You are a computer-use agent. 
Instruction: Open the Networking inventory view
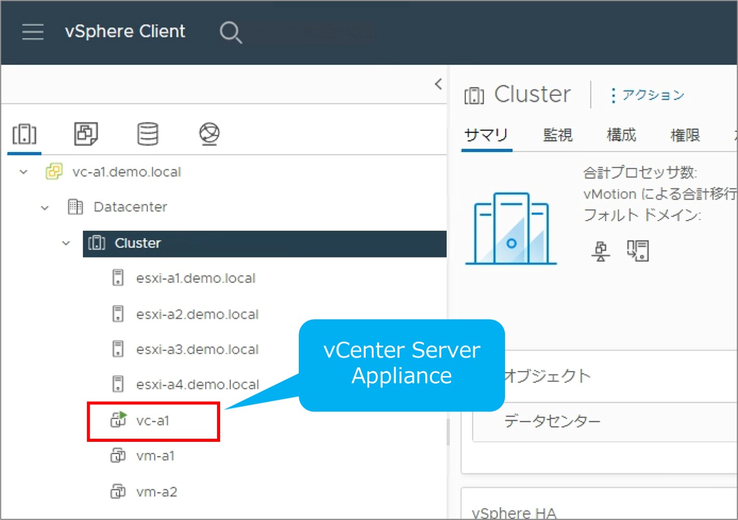(x=209, y=134)
